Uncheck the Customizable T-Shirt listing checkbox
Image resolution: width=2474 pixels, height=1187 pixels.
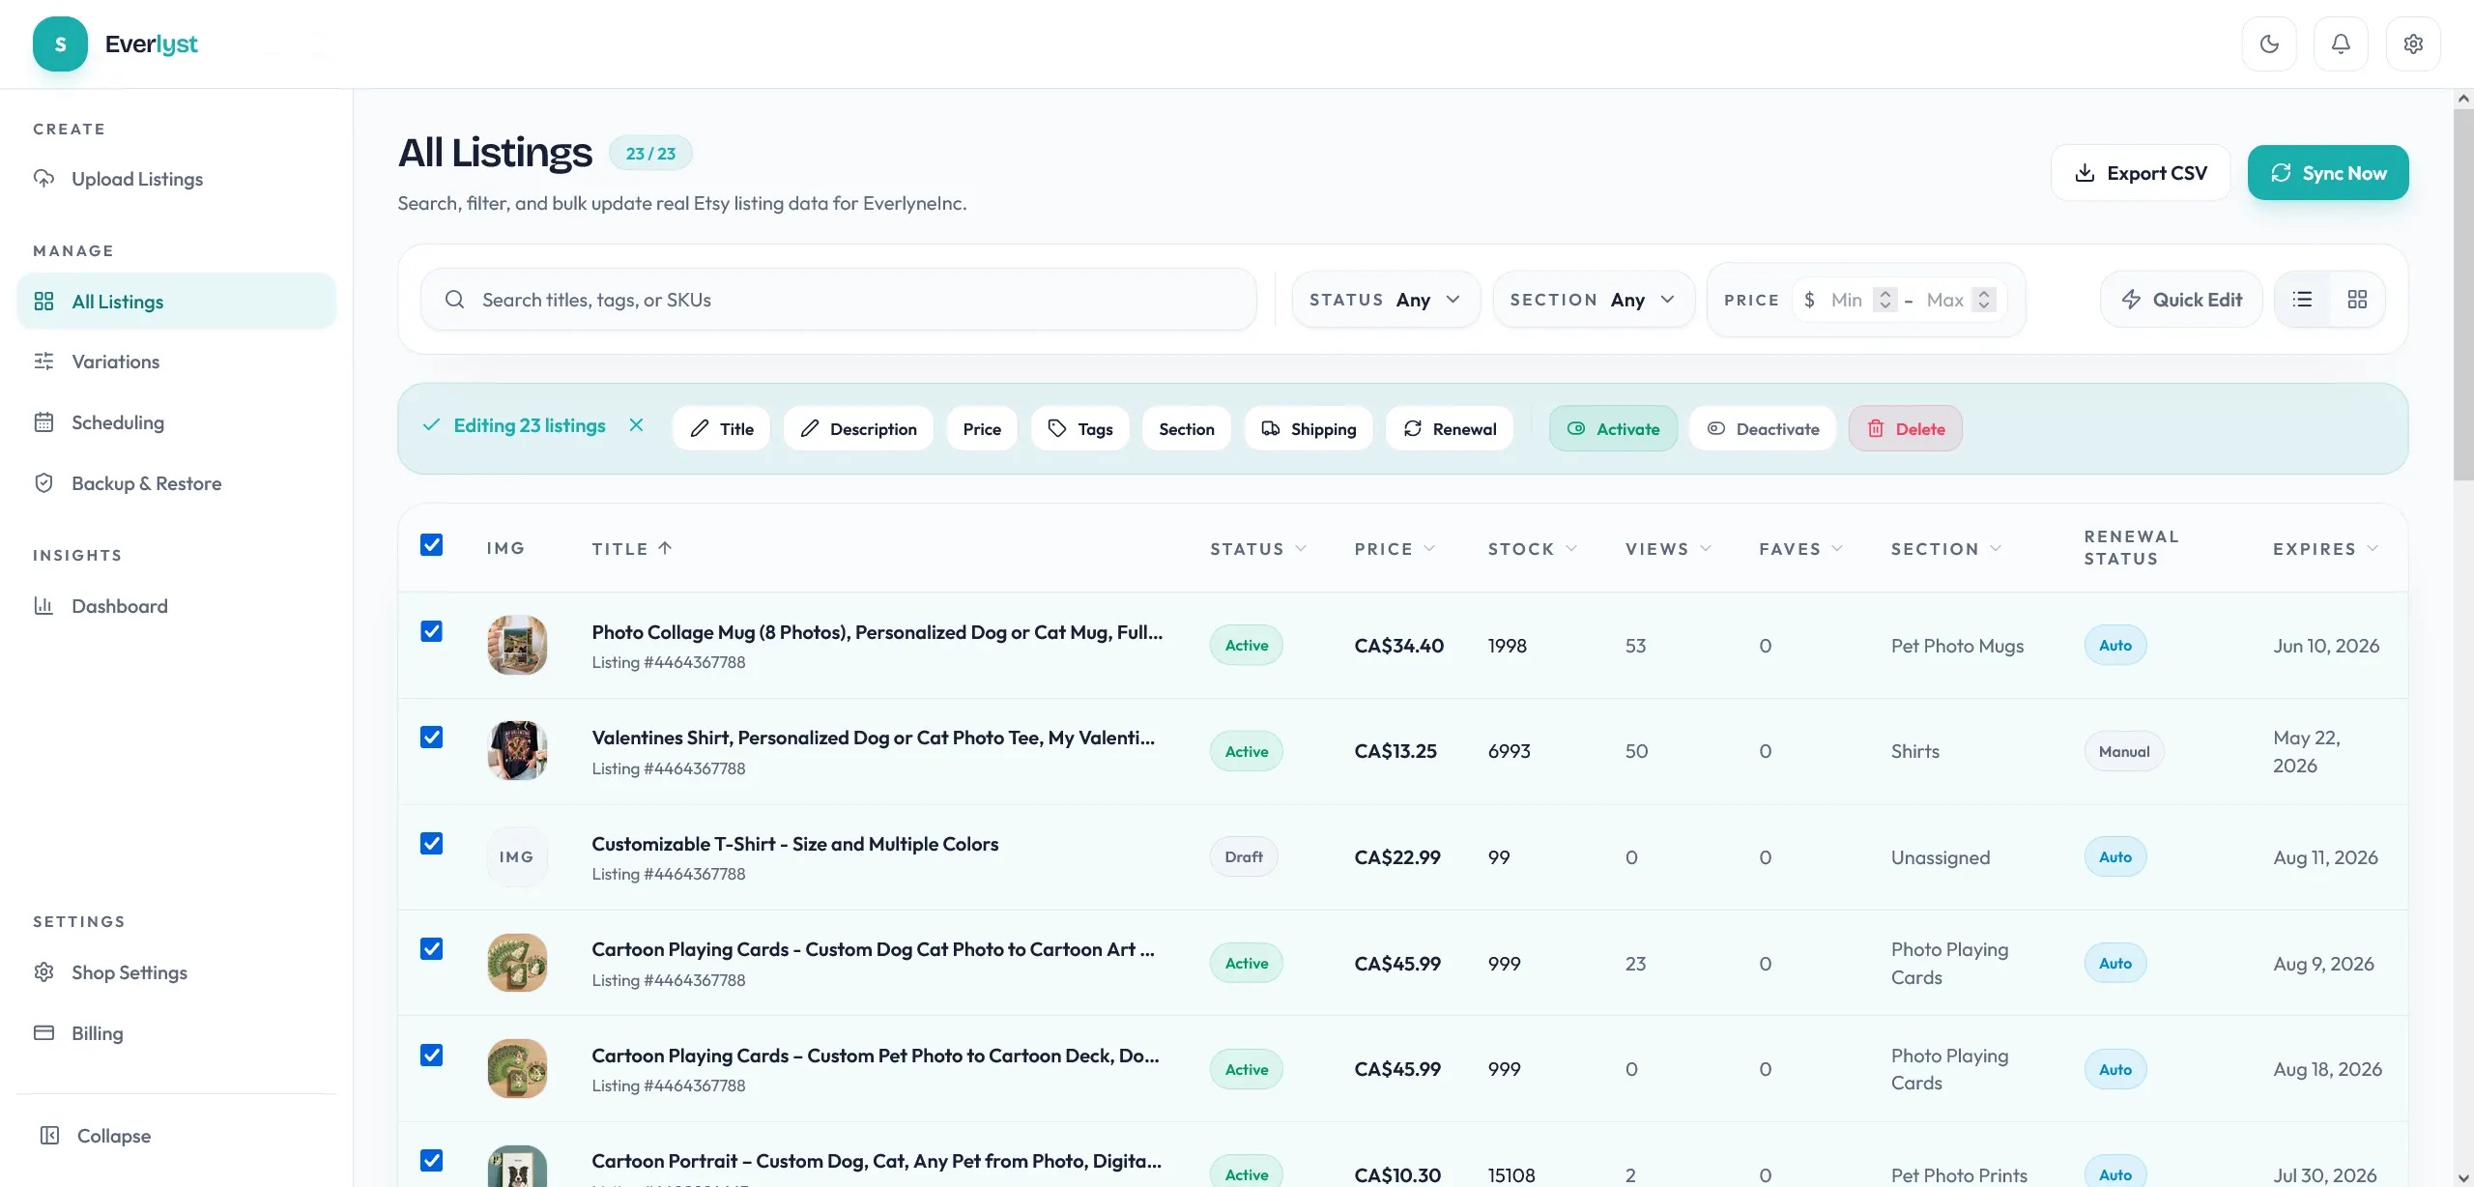[432, 843]
